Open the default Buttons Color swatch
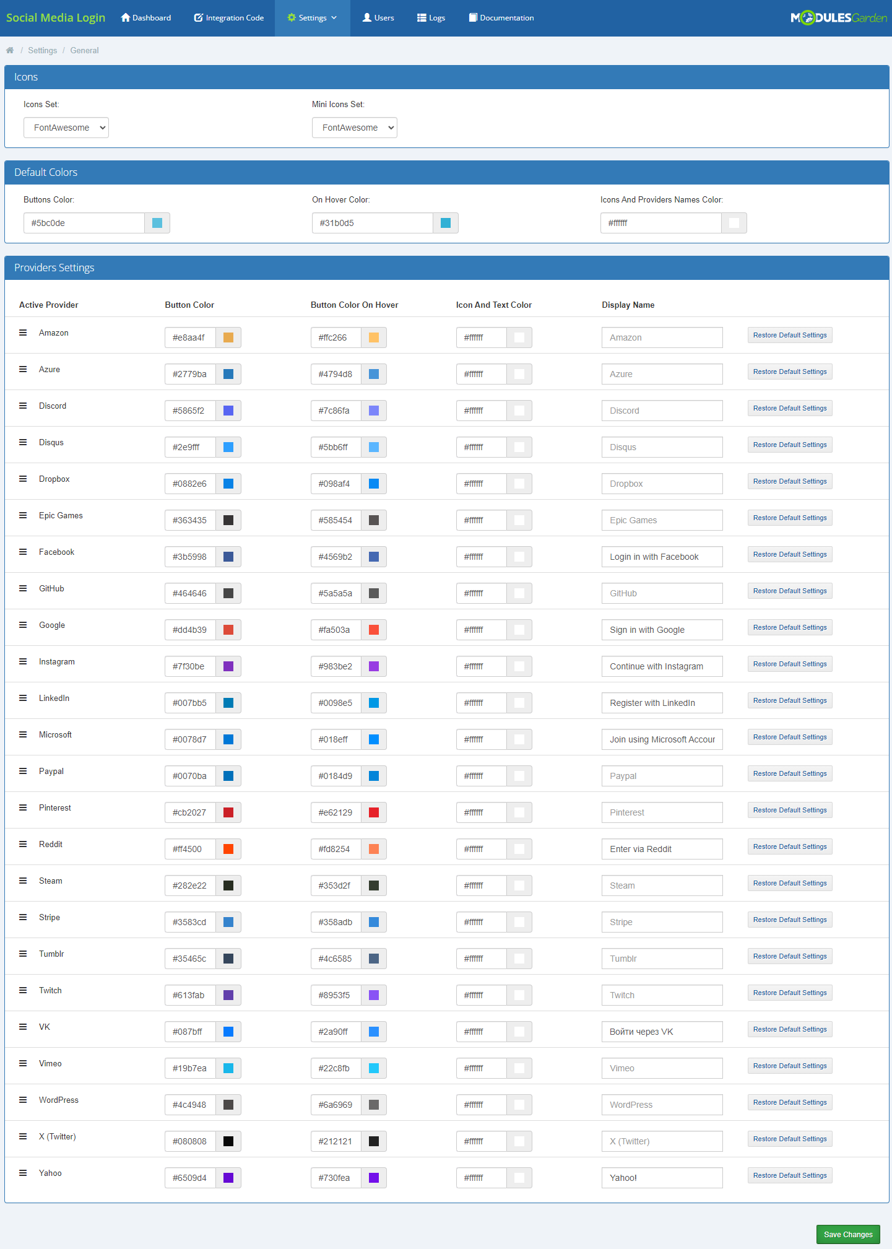The height and width of the screenshot is (1249, 892). [157, 223]
